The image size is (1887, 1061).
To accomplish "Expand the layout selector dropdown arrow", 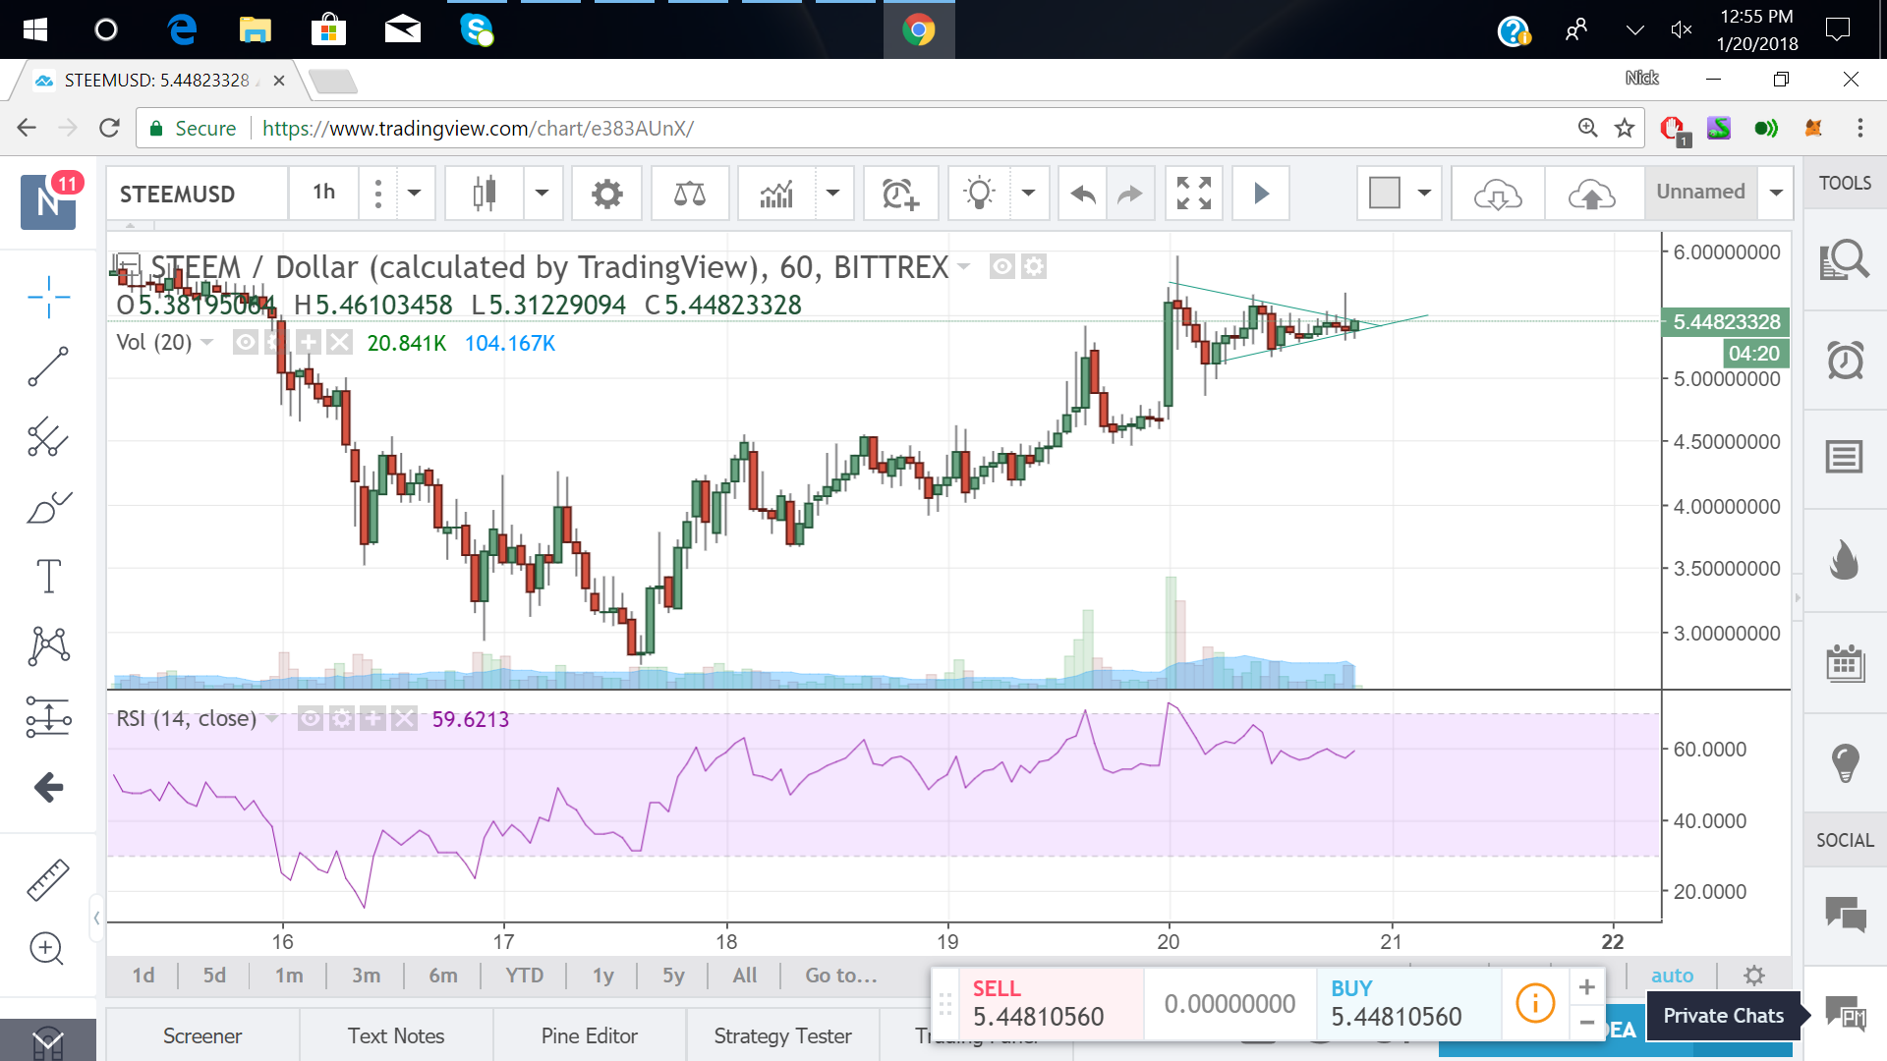I will point(1424,194).
